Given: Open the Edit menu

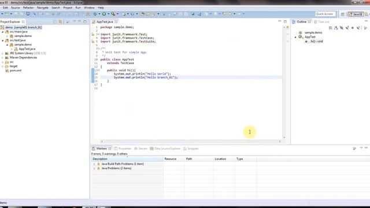Looking at the screenshot, I should pos(5,8).
